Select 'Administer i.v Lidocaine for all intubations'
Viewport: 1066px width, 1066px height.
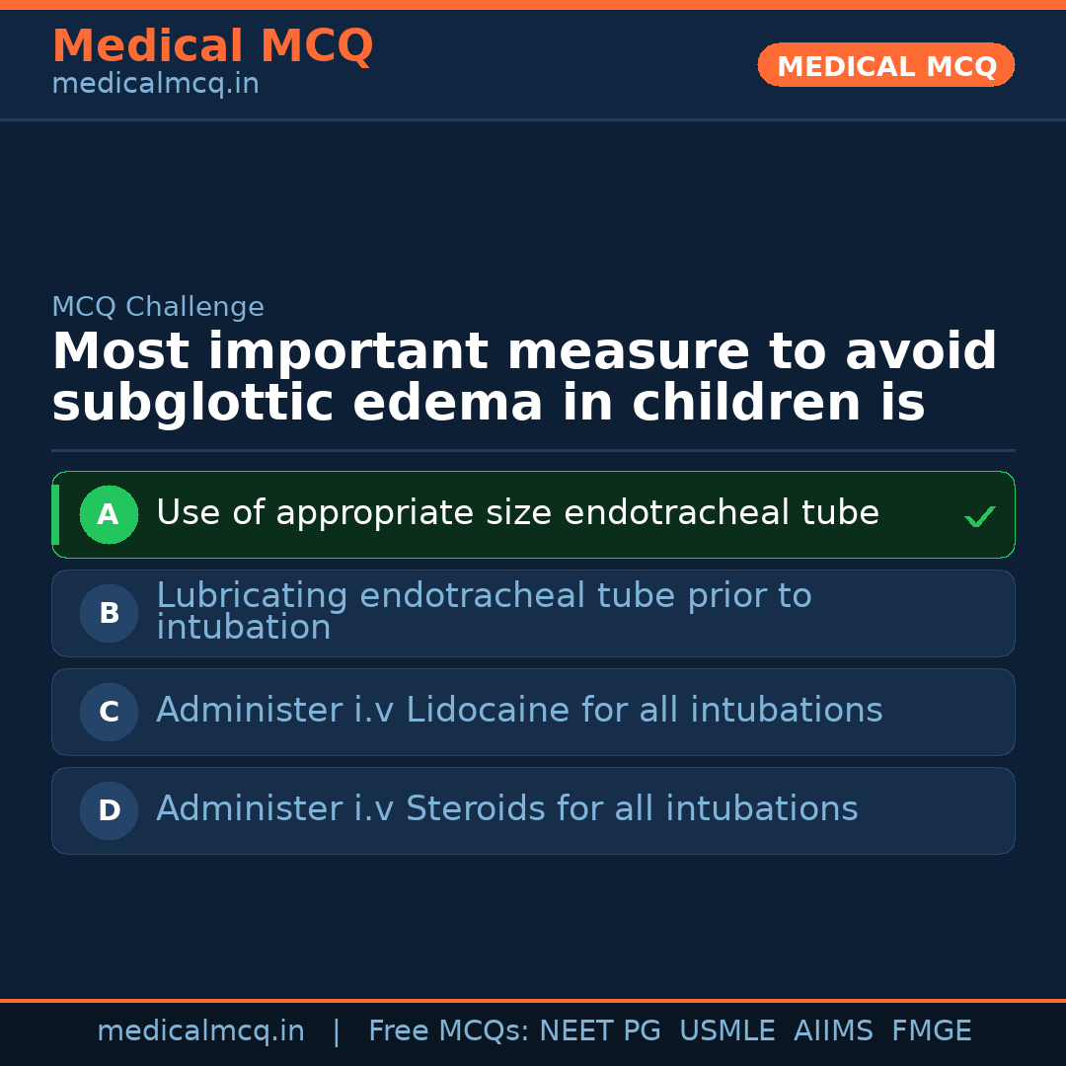[x=519, y=711]
